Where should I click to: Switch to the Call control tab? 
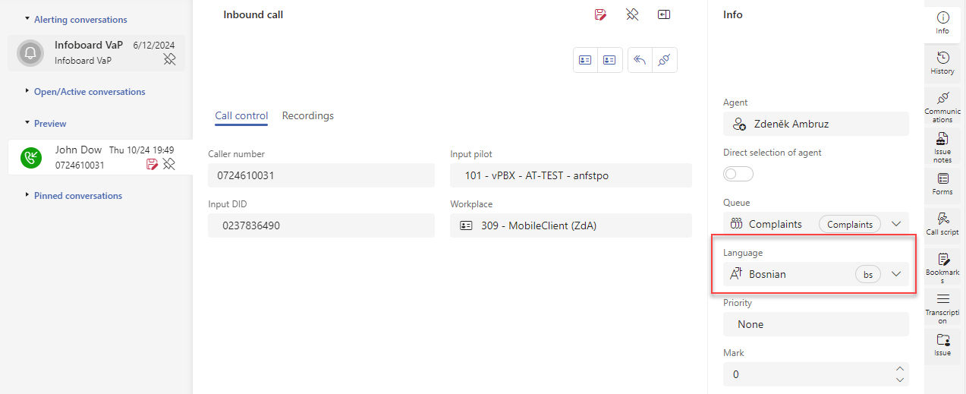241,115
